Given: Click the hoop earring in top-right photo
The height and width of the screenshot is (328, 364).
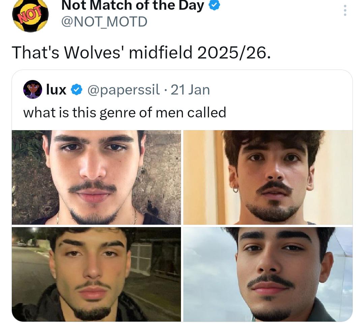Looking at the screenshot, I should [x=235, y=190].
